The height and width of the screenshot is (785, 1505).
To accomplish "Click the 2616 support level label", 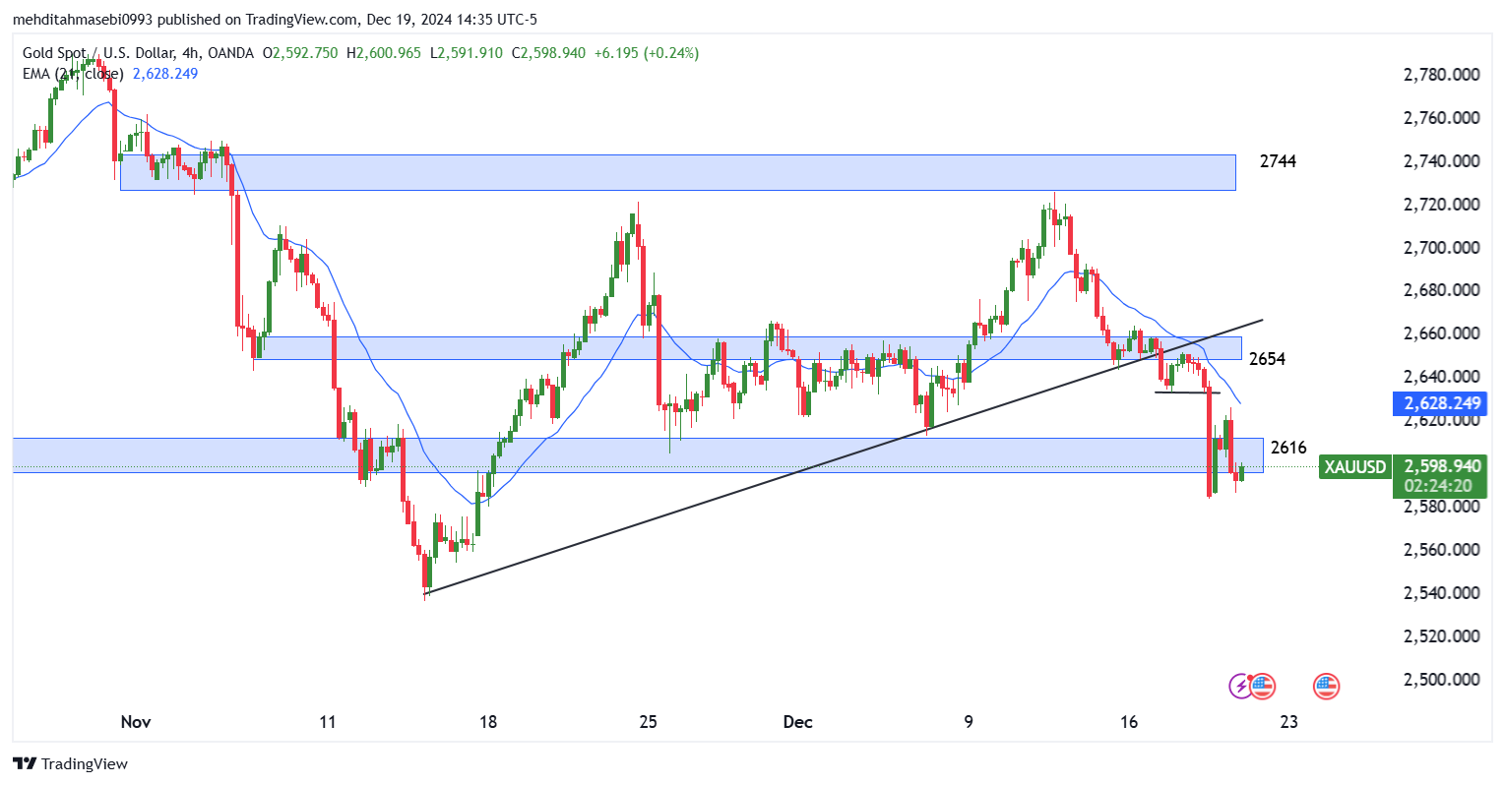I will click(1288, 448).
